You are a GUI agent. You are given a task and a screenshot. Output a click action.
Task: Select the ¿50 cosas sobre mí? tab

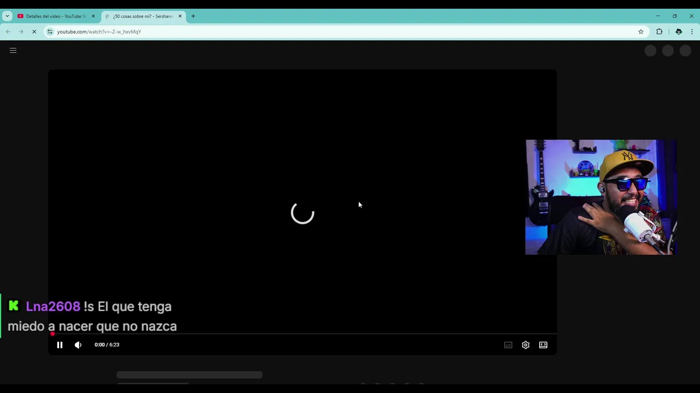pos(143,16)
